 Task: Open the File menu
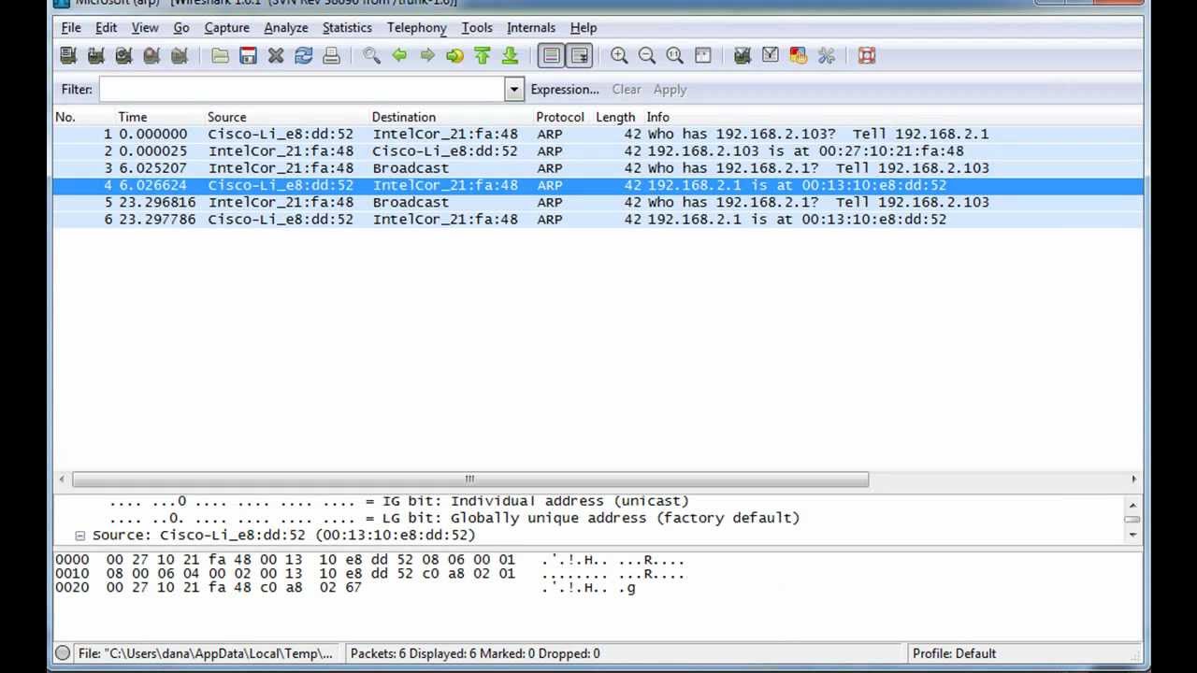[x=71, y=28]
